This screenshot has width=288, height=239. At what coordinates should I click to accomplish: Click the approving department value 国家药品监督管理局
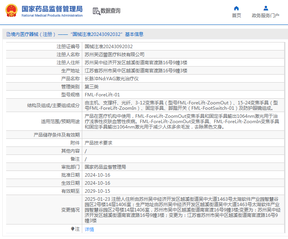(105, 167)
